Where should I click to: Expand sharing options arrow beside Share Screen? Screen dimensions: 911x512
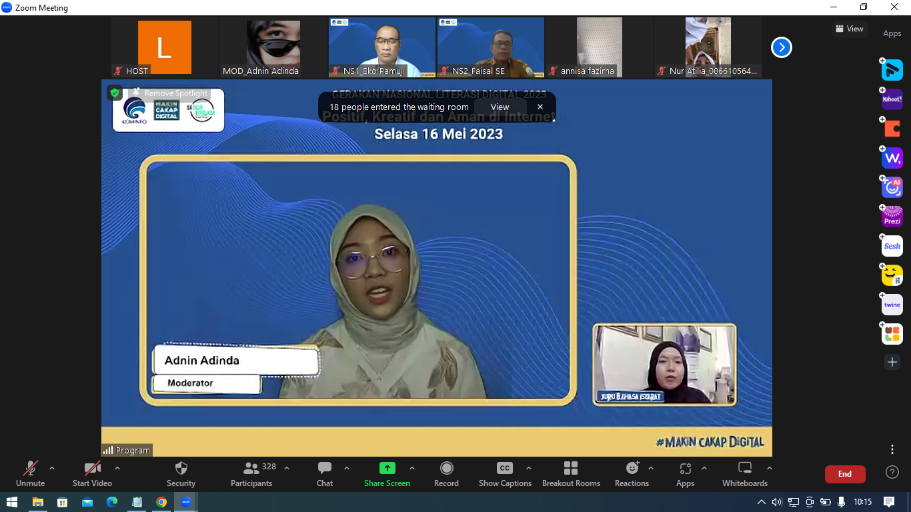click(x=412, y=468)
